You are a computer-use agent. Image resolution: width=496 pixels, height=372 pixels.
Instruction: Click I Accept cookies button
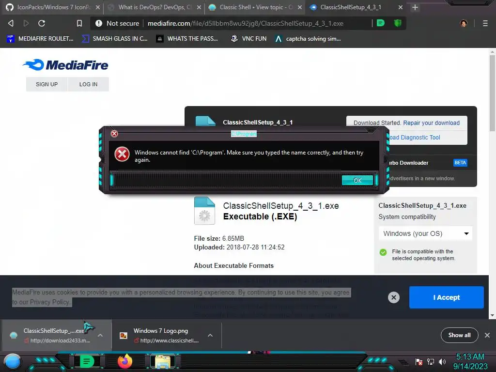(x=446, y=297)
